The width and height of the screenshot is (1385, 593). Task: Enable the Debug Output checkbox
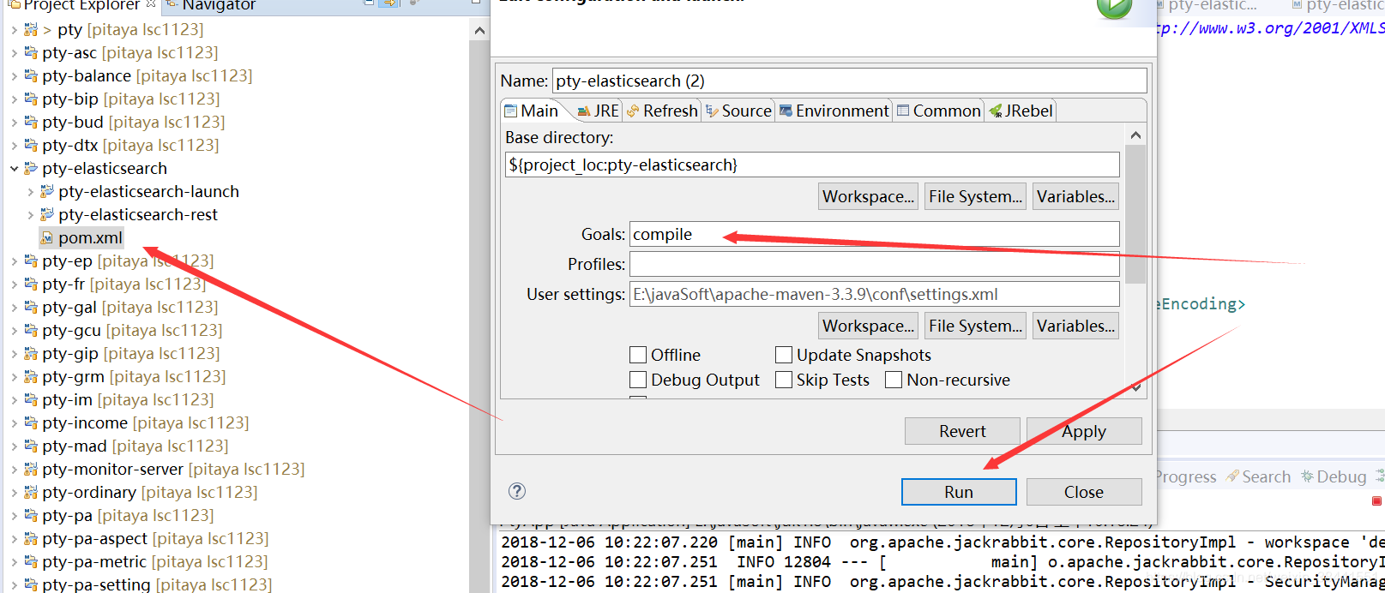coord(638,380)
